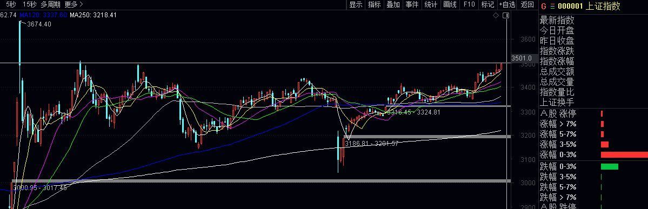Screen dimensions: 648x209
Task: Click the 叠加 overlay button
Action: click(x=393, y=4)
